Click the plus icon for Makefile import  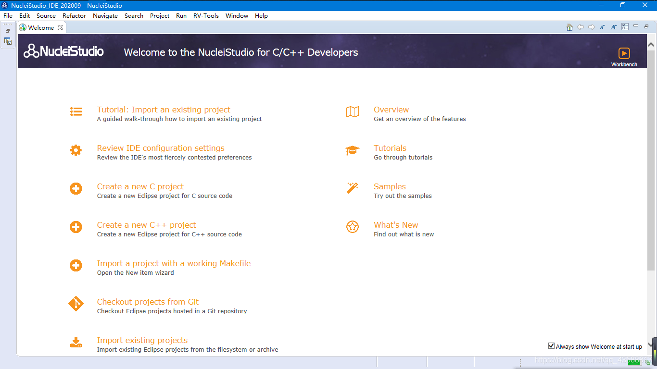76,265
